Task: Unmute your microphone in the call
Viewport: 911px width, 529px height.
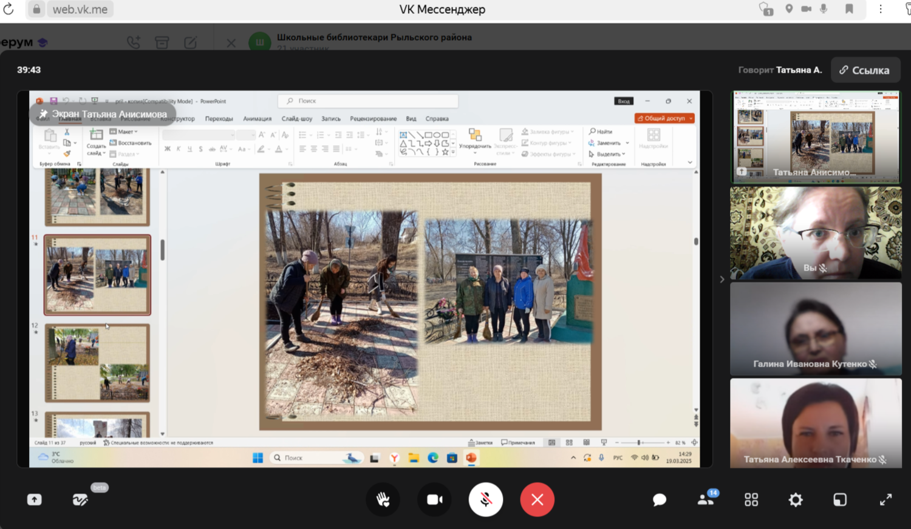Action: [x=486, y=499]
